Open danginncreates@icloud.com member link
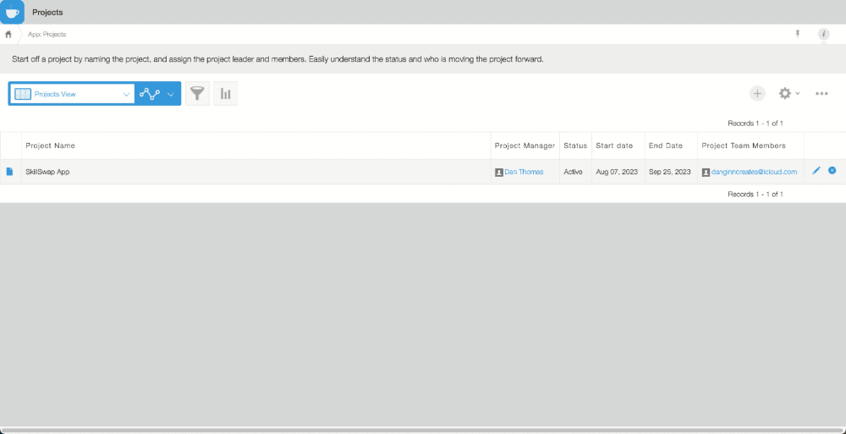Image resolution: width=846 pixels, height=434 pixels. pos(754,172)
